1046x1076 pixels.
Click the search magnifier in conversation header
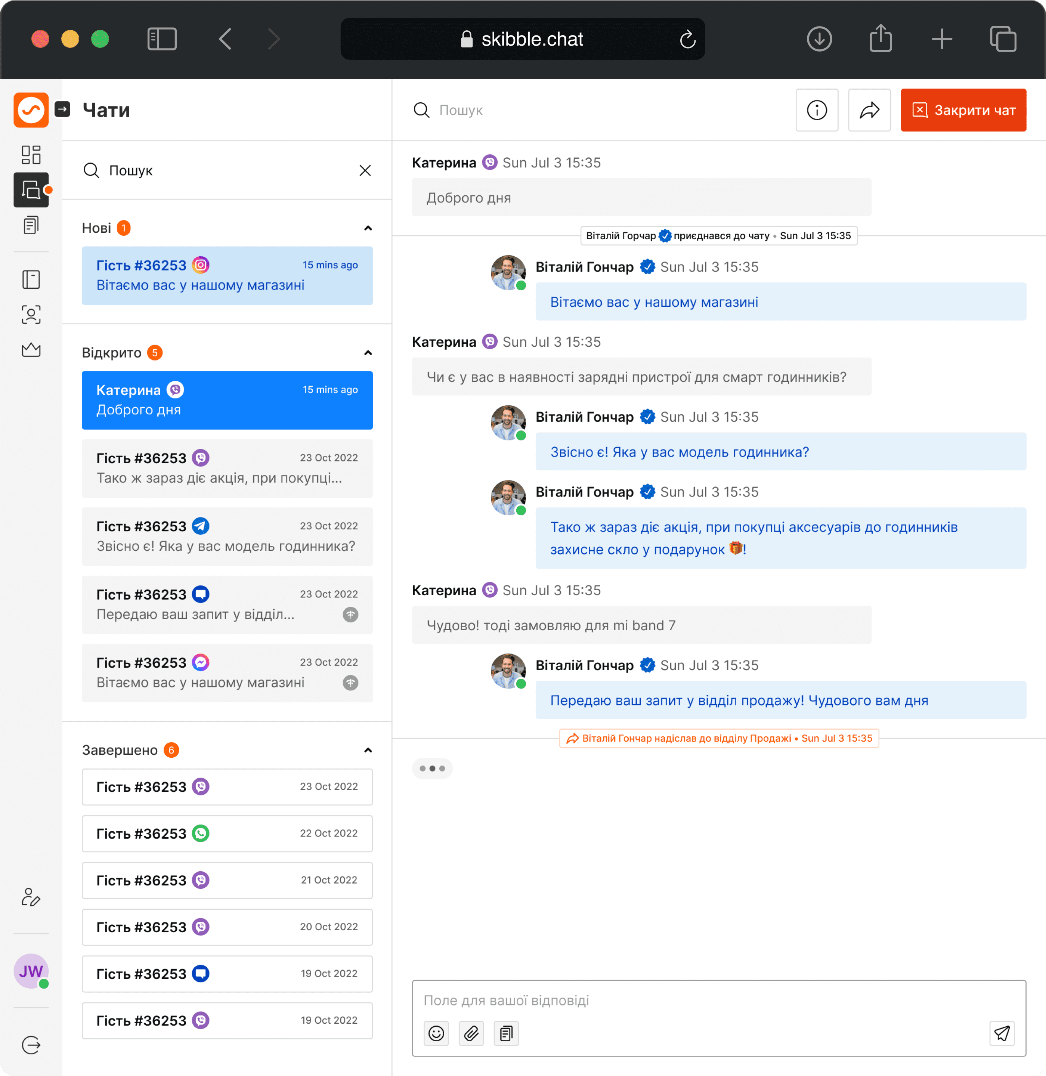[x=421, y=110]
